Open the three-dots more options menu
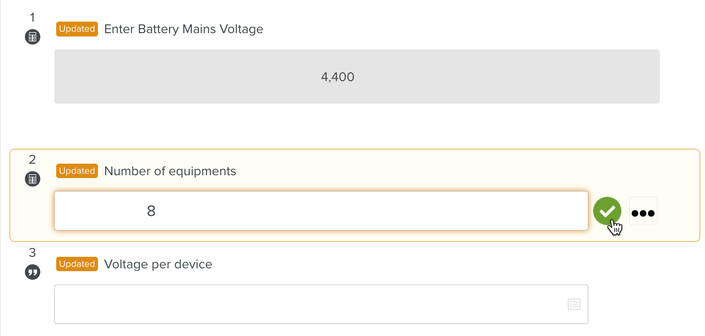This screenshot has height=336, width=705. (643, 211)
